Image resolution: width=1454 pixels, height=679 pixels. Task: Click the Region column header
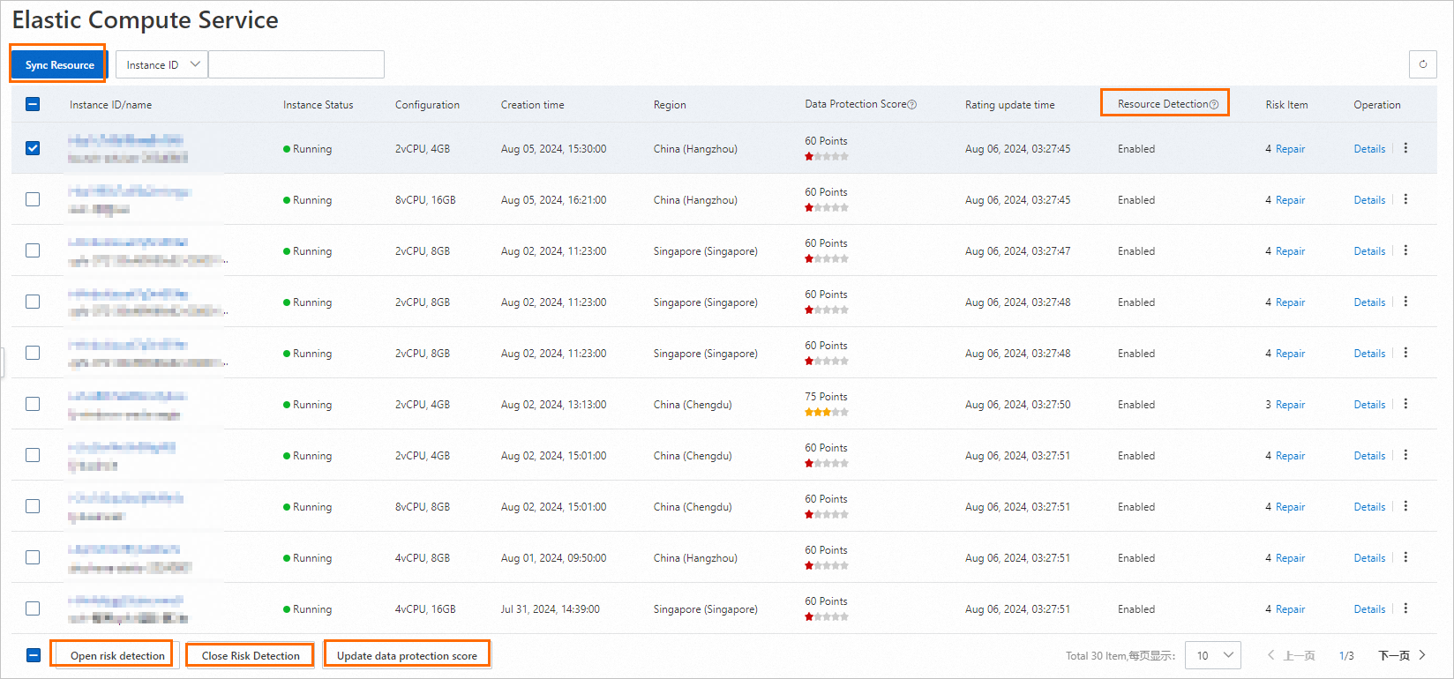point(670,105)
